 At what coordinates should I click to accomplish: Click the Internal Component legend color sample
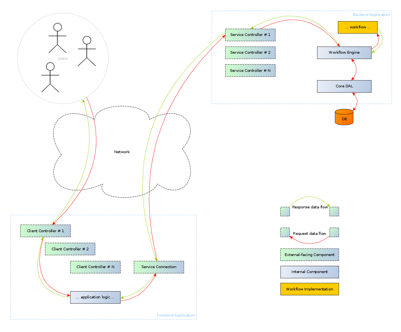310,272
